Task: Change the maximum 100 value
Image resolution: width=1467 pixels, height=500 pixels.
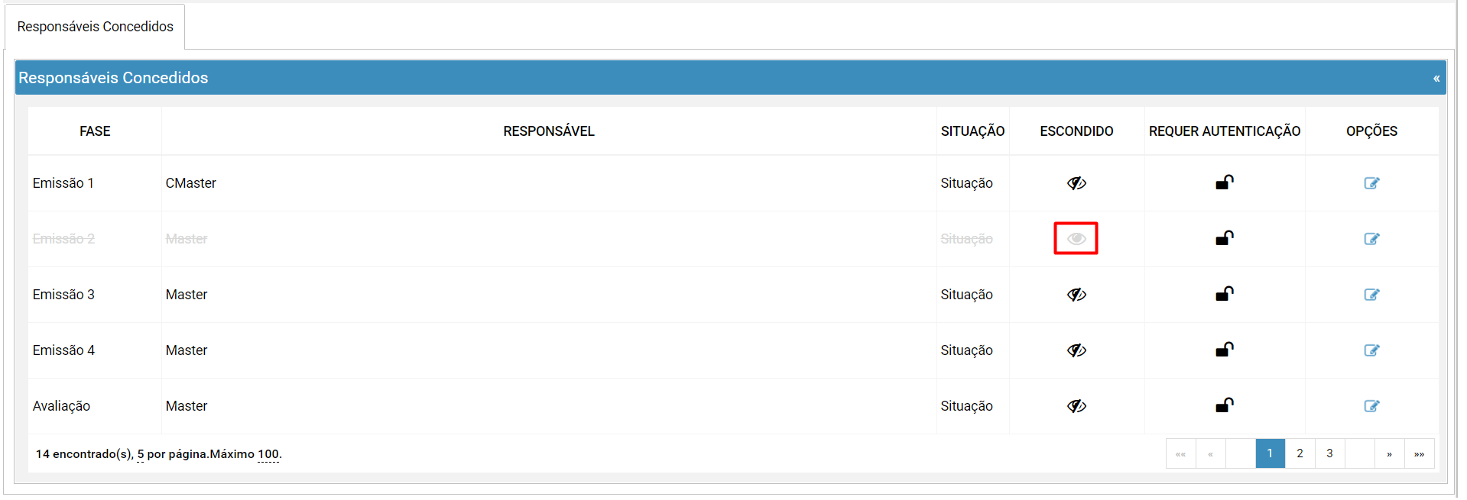Action: coord(268,454)
